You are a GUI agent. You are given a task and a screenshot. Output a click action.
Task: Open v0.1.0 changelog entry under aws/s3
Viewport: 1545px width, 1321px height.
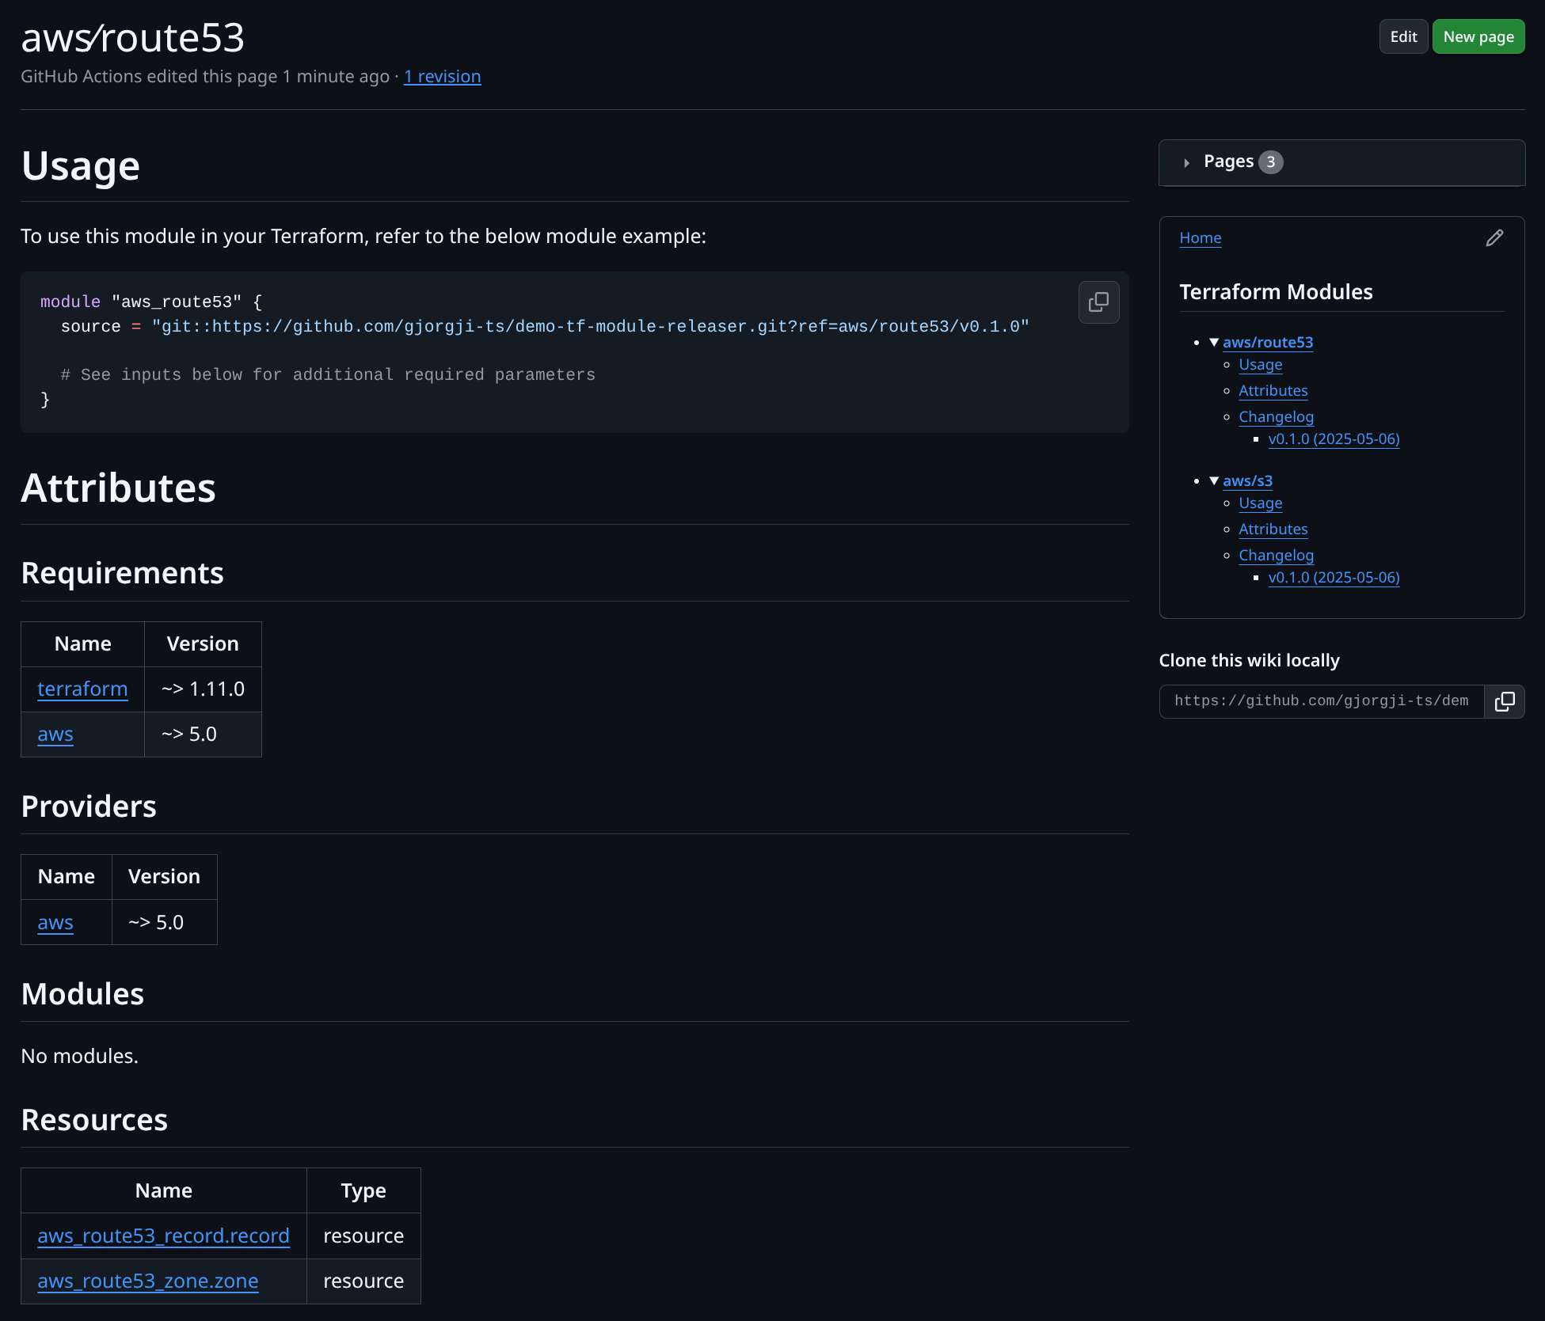point(1334,578)
